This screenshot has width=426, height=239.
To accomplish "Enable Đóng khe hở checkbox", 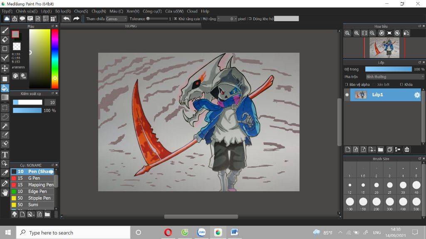I will tap(250, 19).
